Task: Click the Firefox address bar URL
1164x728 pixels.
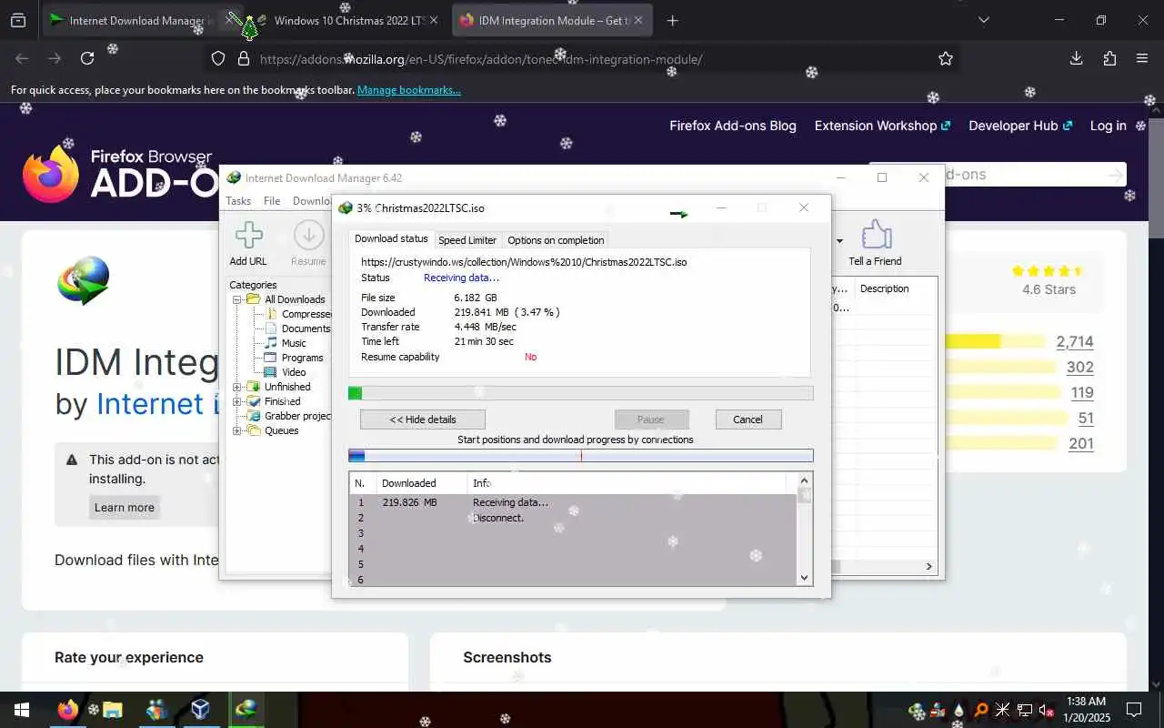Action: point(481,59)
